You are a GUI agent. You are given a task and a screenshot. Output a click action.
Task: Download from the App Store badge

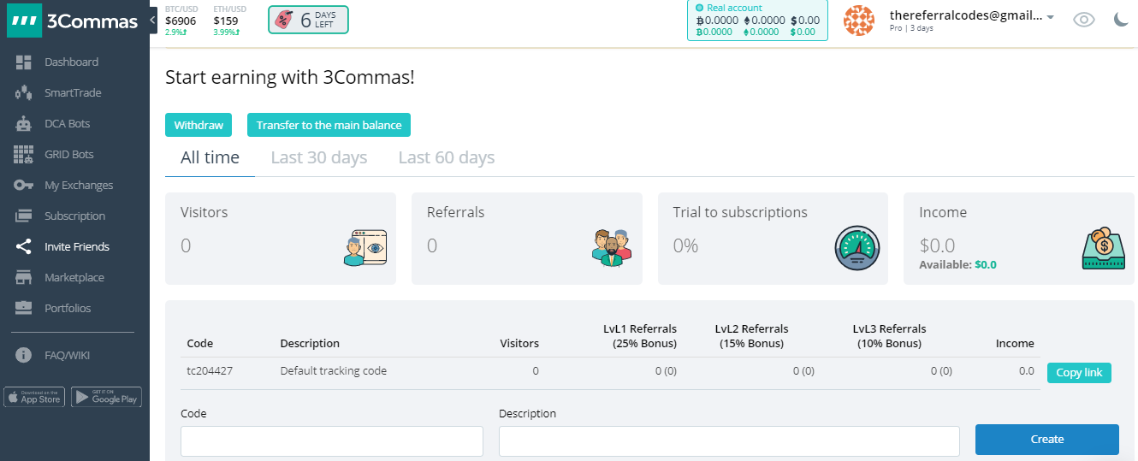pos(34,398)
